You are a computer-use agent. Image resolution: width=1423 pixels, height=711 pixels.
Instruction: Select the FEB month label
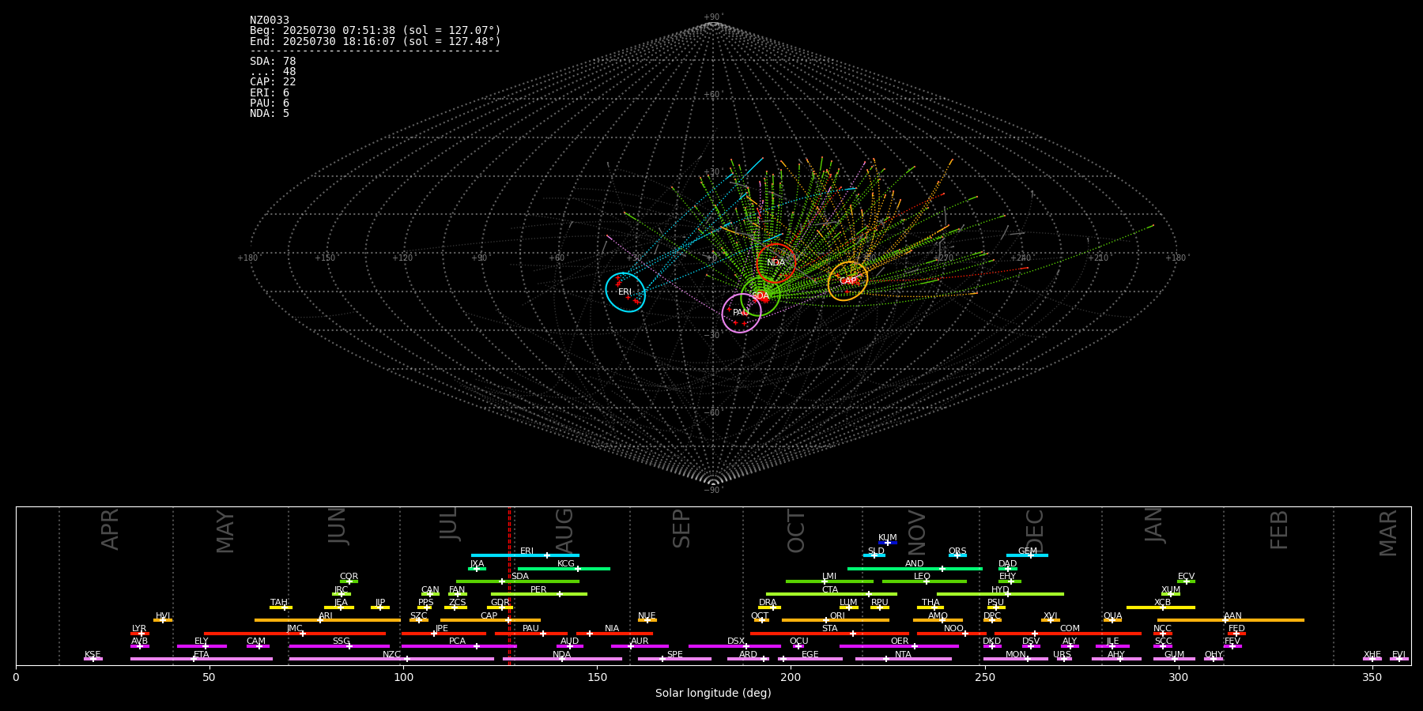(x=1279, y=529)
